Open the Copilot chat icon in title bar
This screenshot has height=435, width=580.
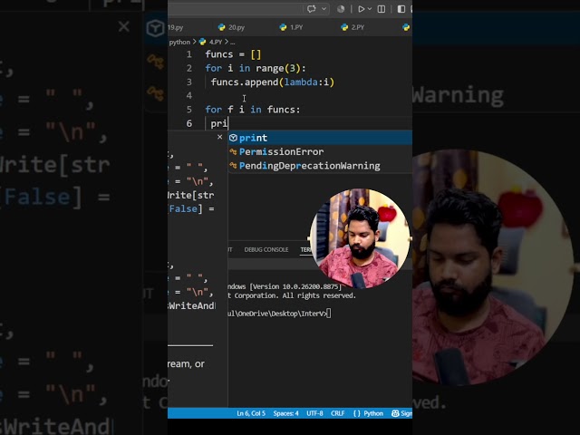coord(312,9)
